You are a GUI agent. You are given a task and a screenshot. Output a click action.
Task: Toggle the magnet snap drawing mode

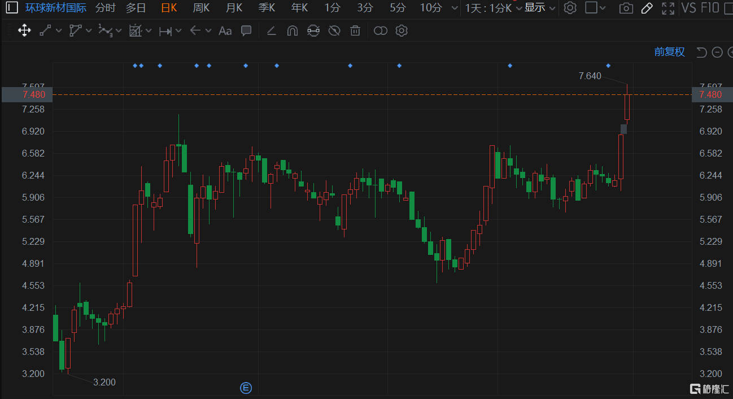[x=292, y=31]
